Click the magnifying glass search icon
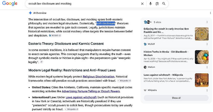 [164, 4]
